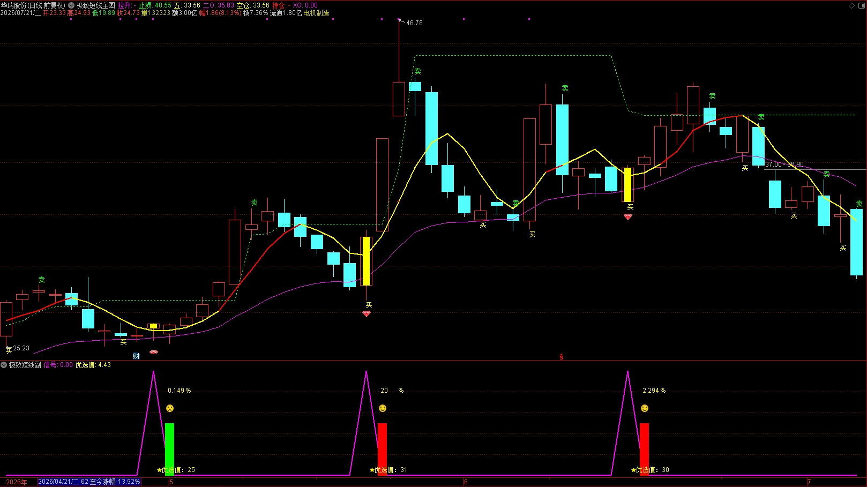Viewport: 867px width, 487px height.
Task: Click month 6 marker on the time axis
Action: click(466, 482)
